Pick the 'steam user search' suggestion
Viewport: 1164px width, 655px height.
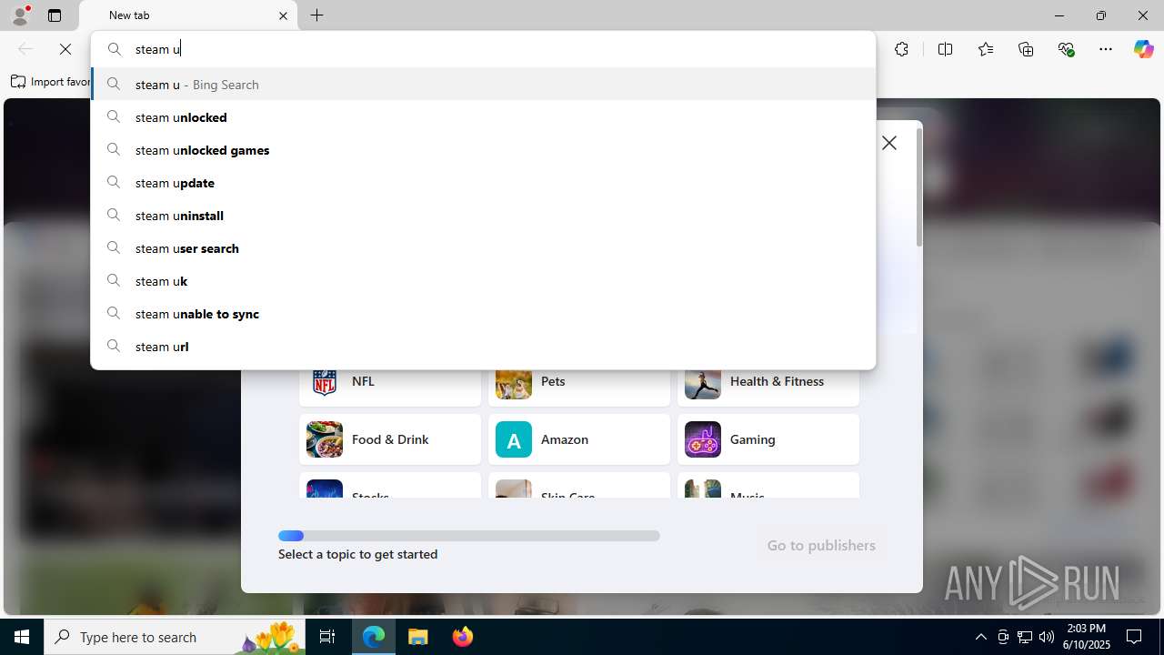[483, 248]
